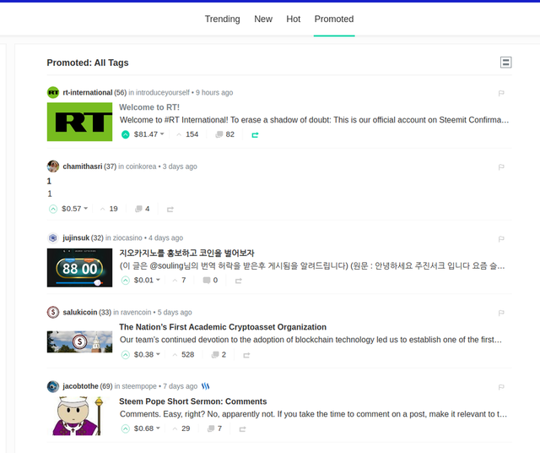
Task: Open jacobtothe user avatar
Action: [x=53, y=386]
